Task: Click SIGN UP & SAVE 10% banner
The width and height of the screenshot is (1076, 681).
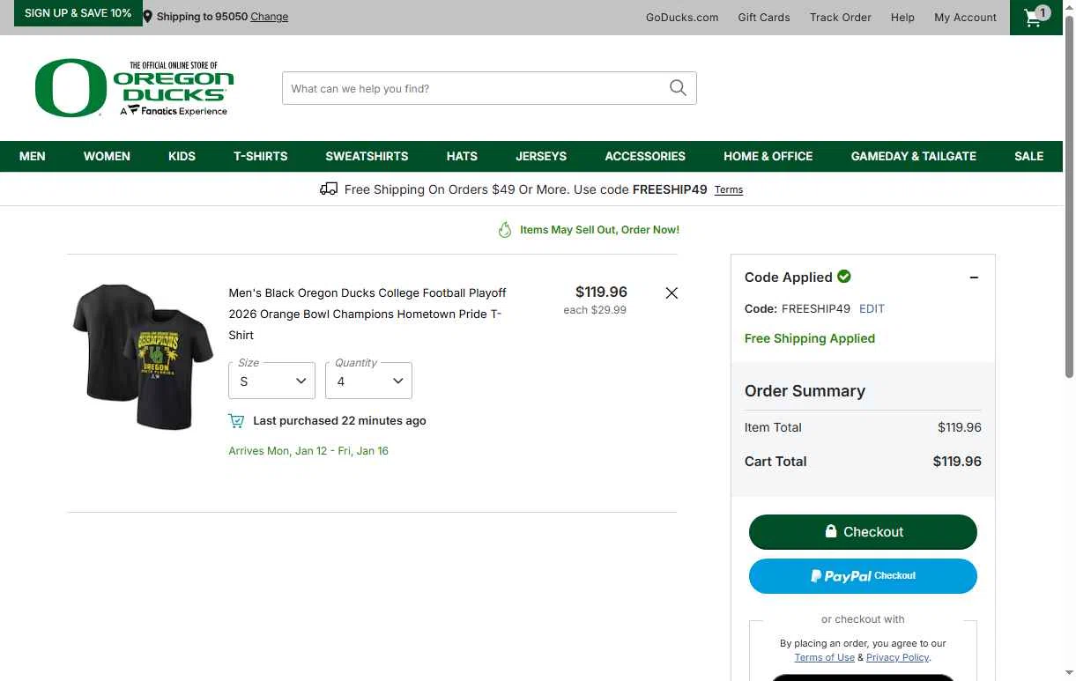Action: 78,13
